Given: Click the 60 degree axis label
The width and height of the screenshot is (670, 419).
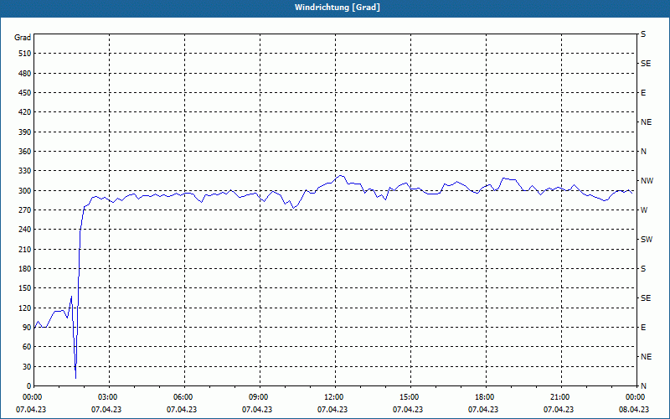Looking at the screenshot, I should click(26, 346).
